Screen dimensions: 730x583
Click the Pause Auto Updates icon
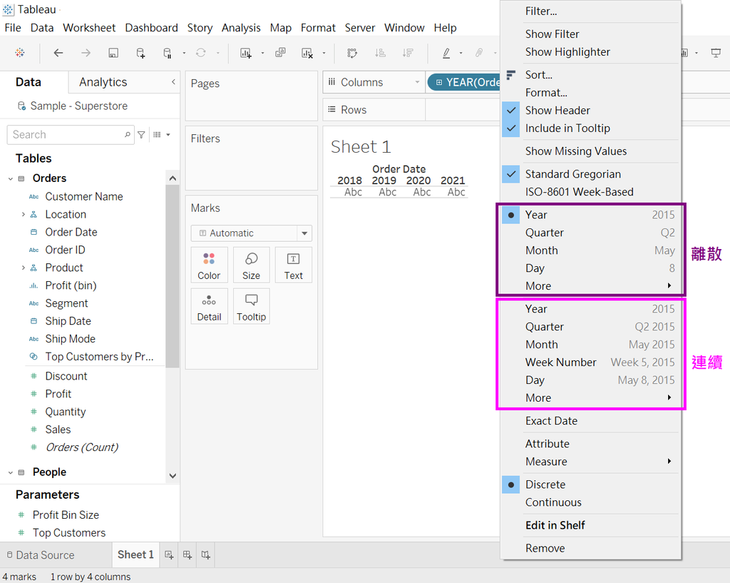point(168,53)
